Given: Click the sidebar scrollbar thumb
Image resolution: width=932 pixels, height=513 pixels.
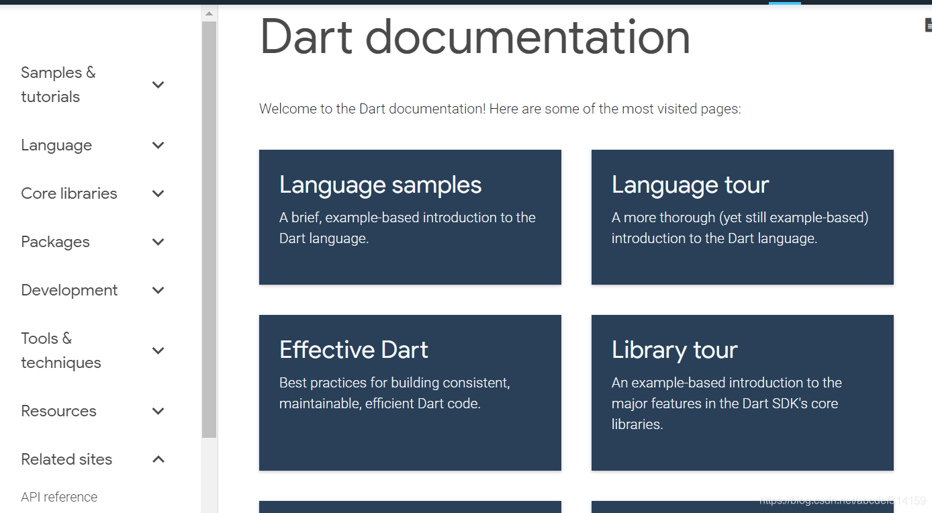Looking at the screenshot, I should tap(209, 230).
